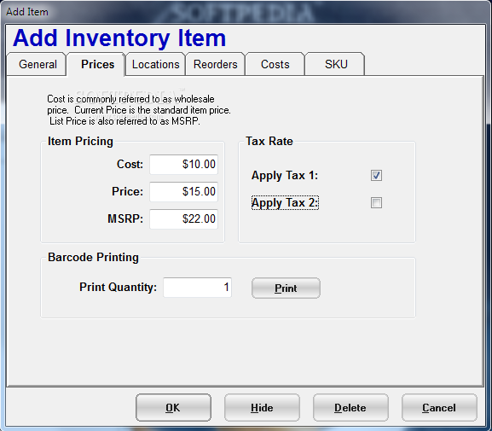Click the Cost label
Viewport: 492px width, 431px height.
(130, 165)
